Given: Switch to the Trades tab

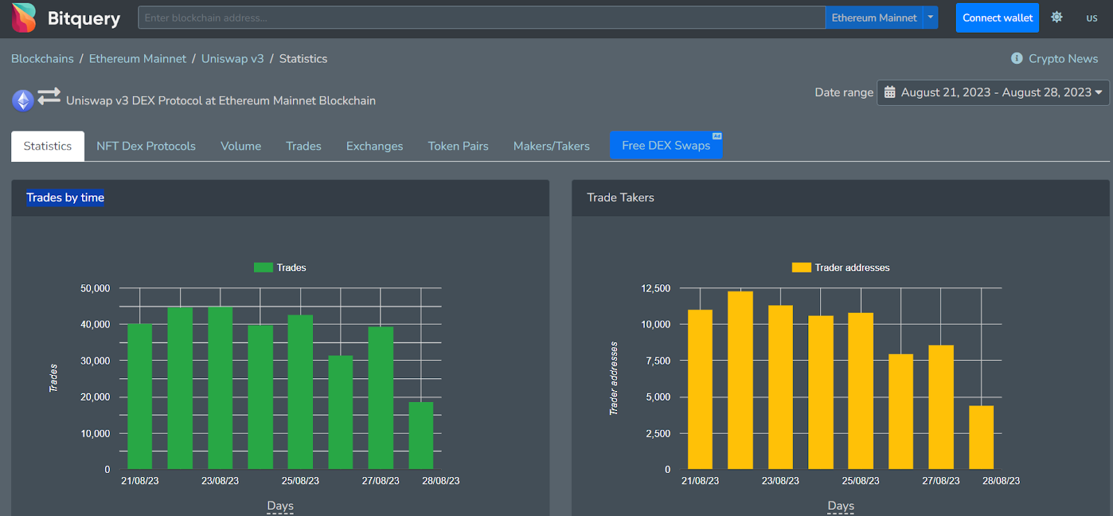Looking at the screenshot, I should coord(303,146).
